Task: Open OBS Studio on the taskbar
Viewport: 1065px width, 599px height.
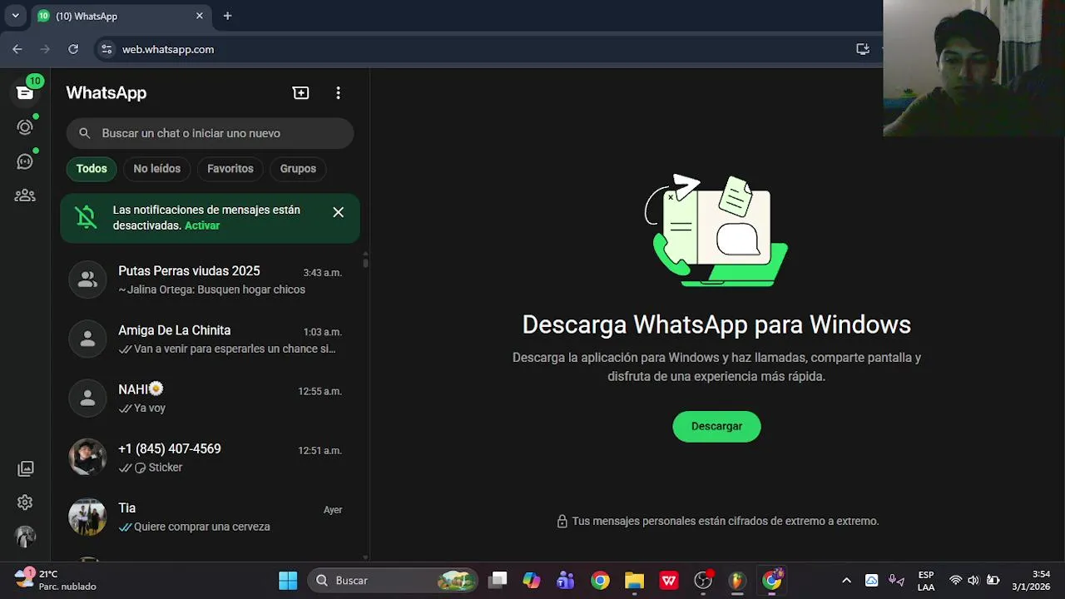Action: [704, 581]
